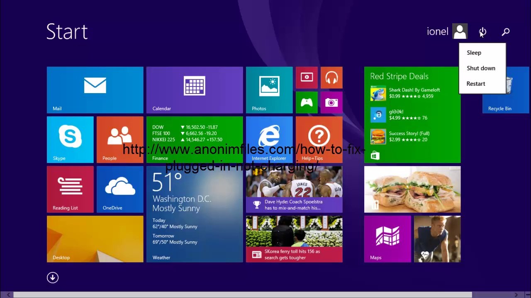Click the horizontal scrollbar thumb
The width and height of the screenshot is (531, 298).
243,295
